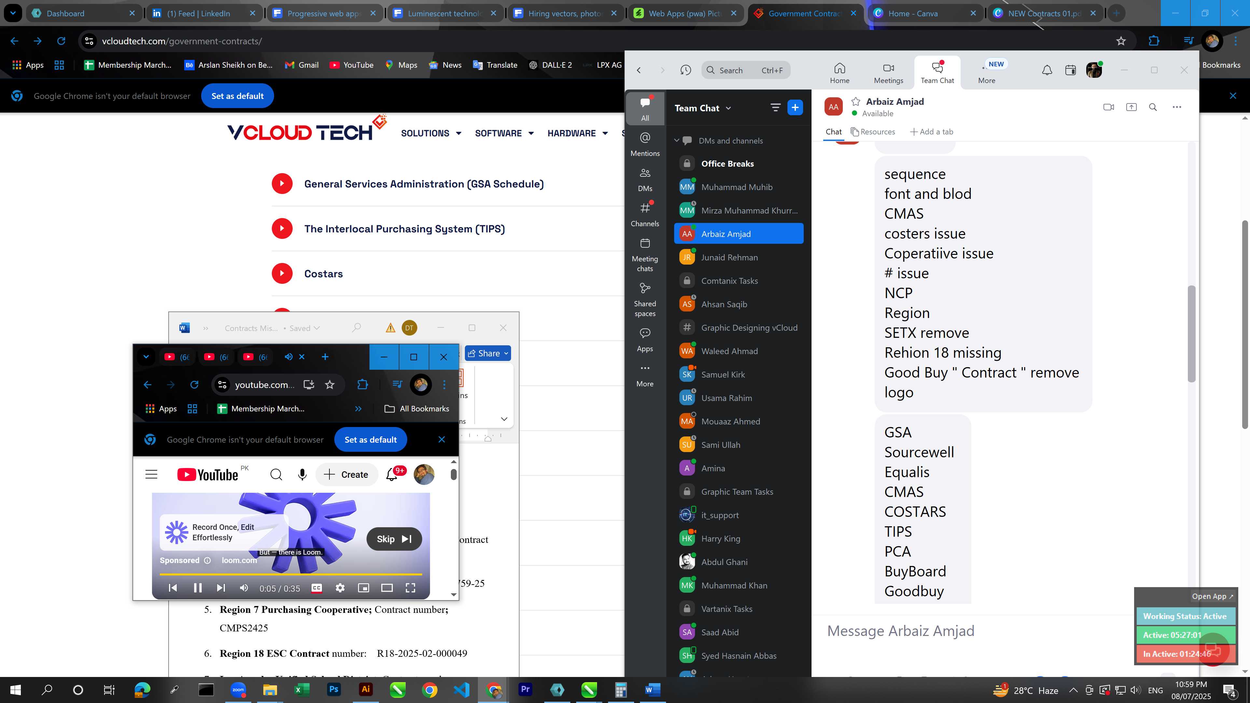The image size is (1250, 703).
Task: Search within Arbaiz Amjad chat
Action: [x=1153, y=107]
